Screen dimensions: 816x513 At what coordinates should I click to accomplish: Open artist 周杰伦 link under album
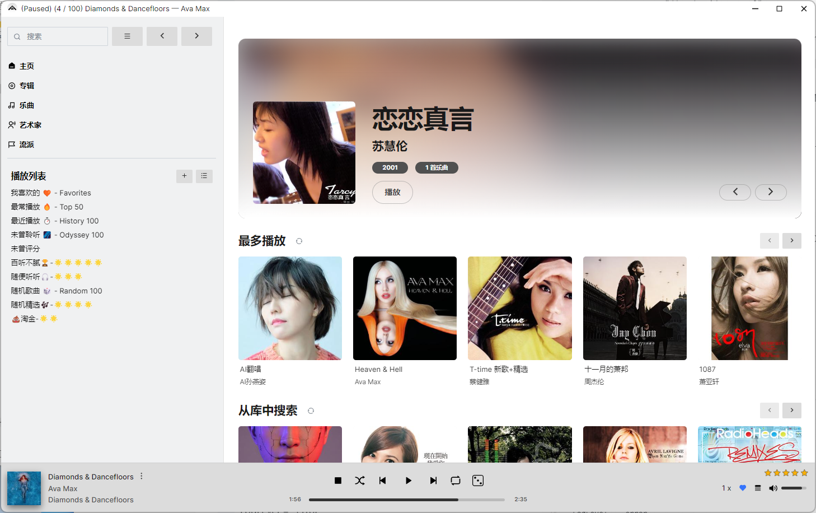click(x=594, y=382)
